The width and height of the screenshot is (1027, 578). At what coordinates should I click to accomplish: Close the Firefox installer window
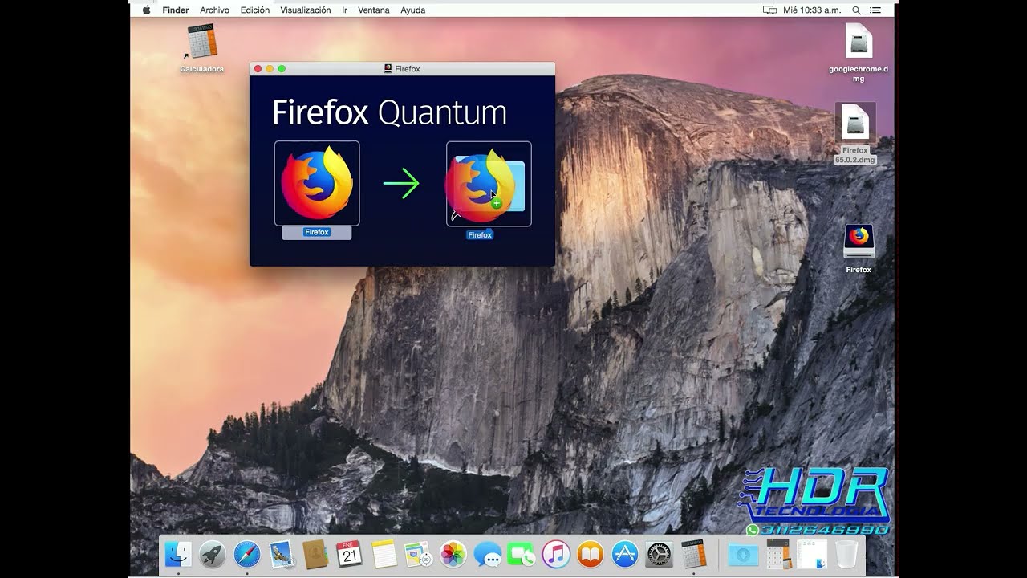click(258, 69)
